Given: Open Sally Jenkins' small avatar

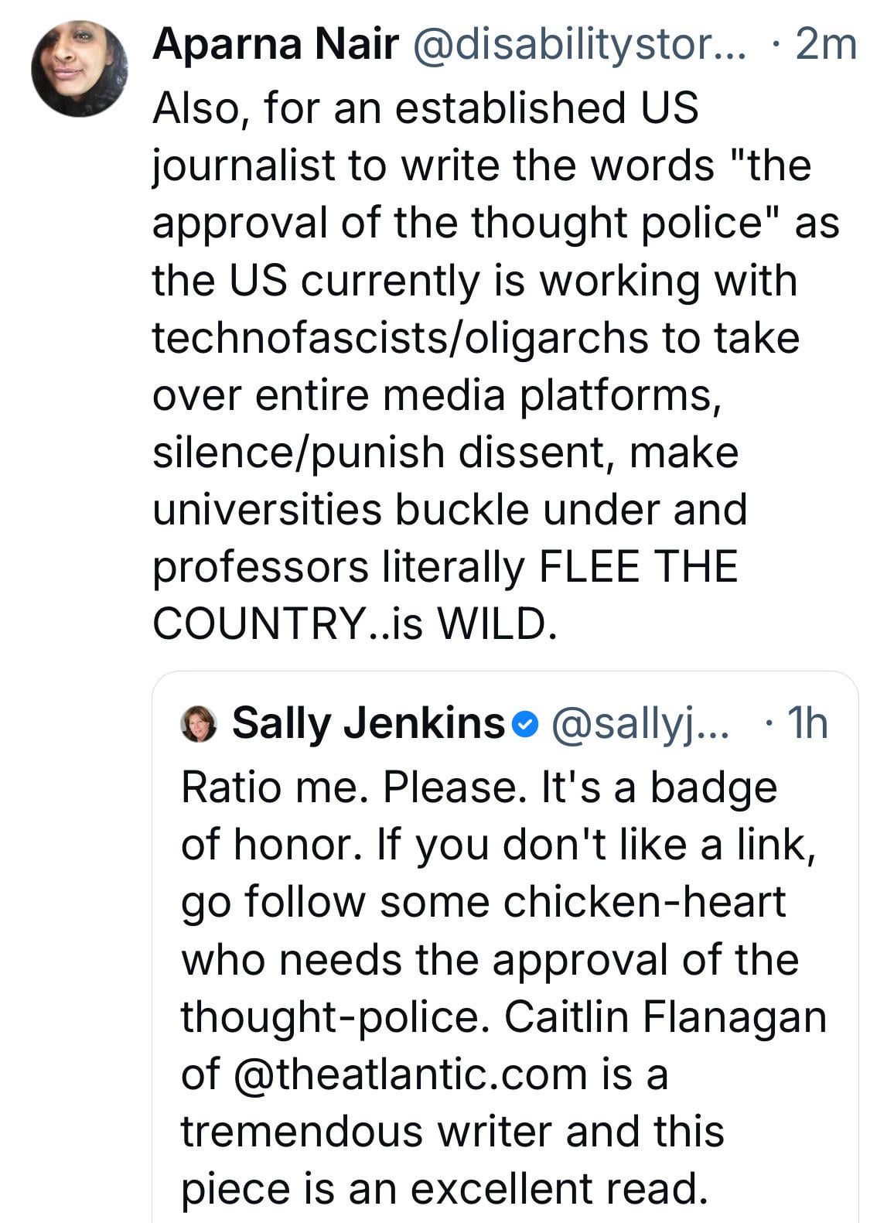Looking at the screenshot, I should 198,724.
